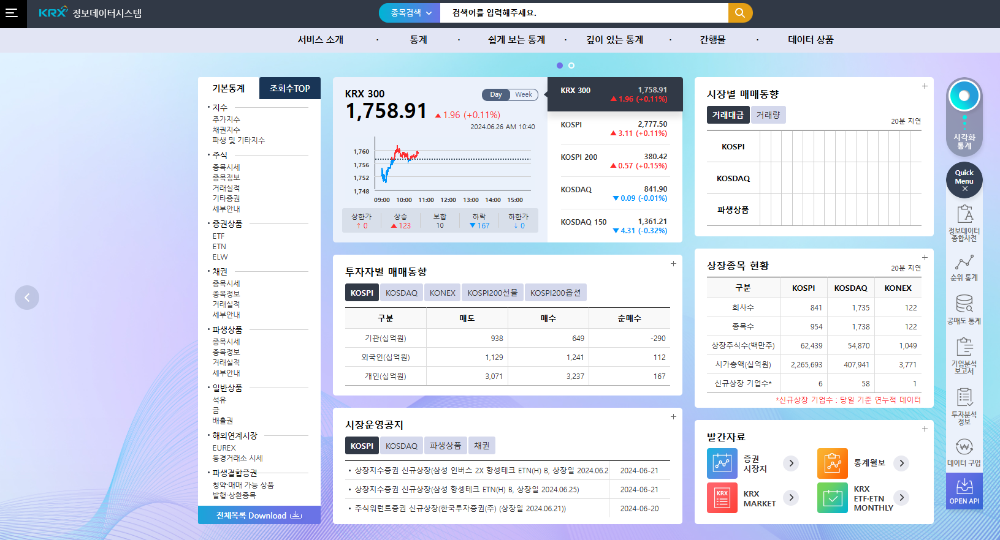This screenshot has height=540, width=1000.
Task: Click the OPEN API button
Action: pos(964,491)
